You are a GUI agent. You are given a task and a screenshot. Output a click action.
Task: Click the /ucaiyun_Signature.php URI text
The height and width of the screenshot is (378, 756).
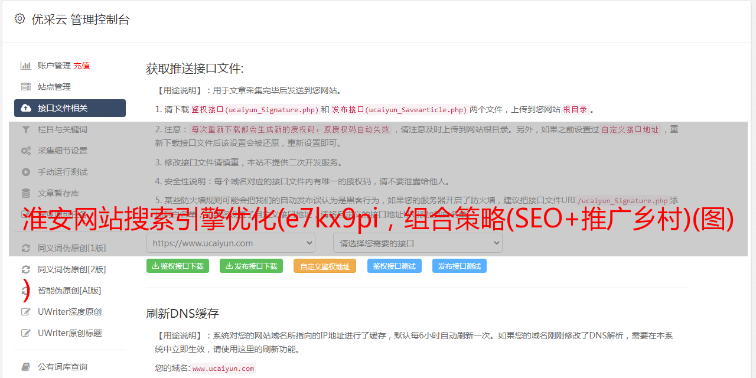pyautogui.click(x=623, y=201)
